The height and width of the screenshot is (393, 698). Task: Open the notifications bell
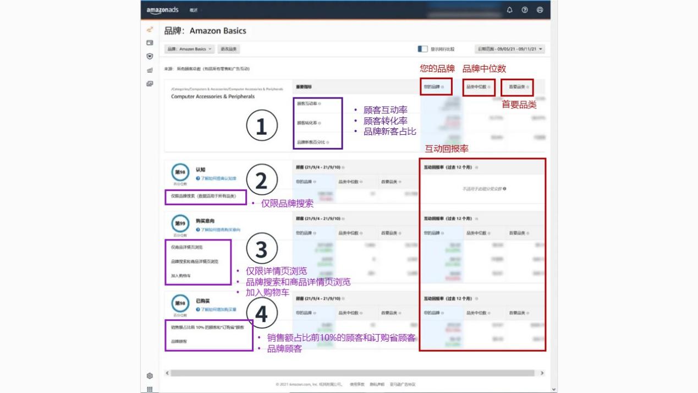click(510, 10)
